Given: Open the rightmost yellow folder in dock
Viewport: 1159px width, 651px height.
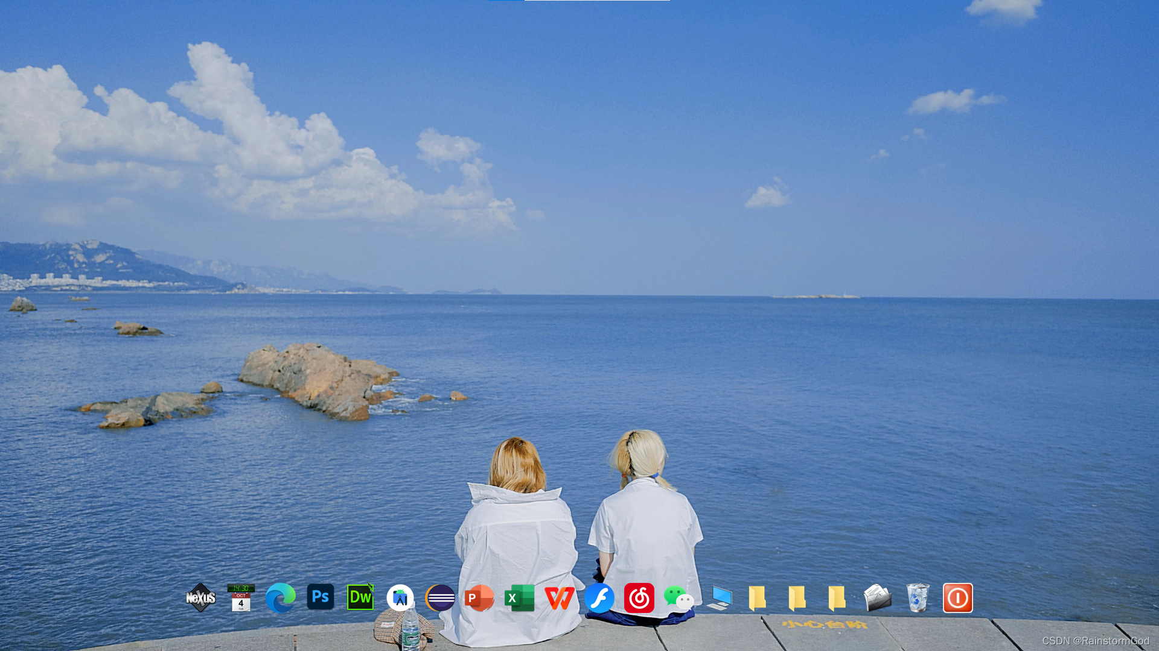Looking at the screenshot, I should pos(837,598).
